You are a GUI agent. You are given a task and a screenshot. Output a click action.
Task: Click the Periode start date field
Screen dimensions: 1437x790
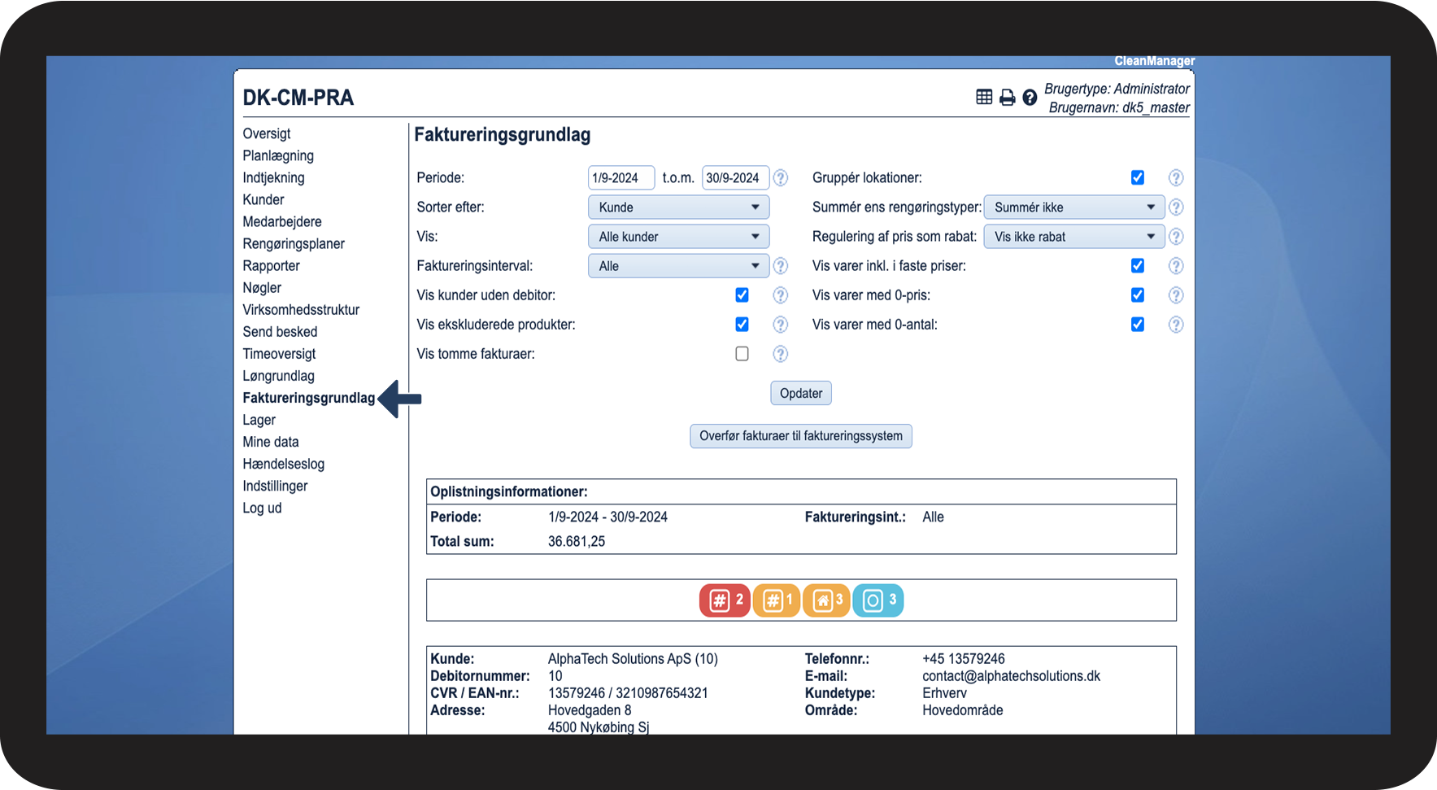pyautogui.click(x=621, y=178)
